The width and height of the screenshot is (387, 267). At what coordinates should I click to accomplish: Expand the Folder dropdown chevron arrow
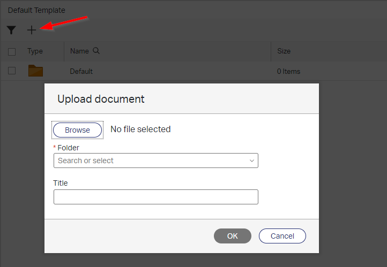click(x=251, y=161)
